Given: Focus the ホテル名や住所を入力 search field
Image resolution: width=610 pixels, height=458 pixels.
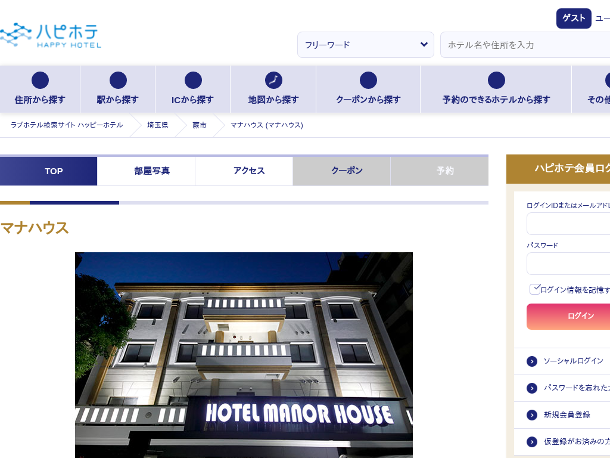Looking at the screenshot, I should [525, 45].
